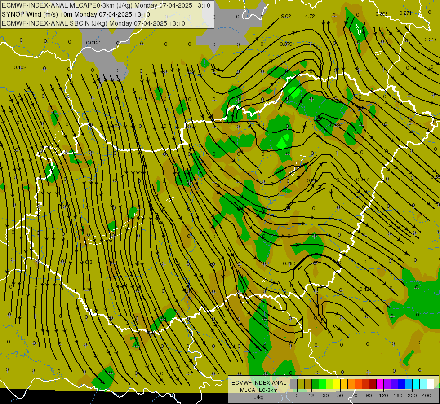Click the pure blue swatch after 160
This screenshot has width=440, height=404.
[402, 384]
